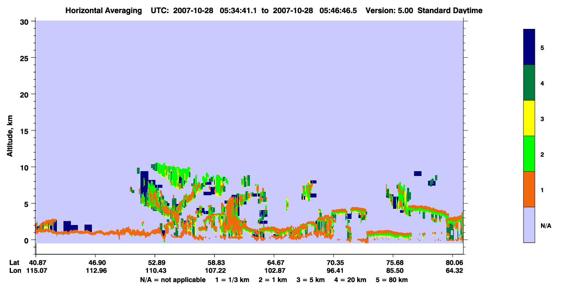
Task: Click the colorbar label 'N/A'
Action: tap(546, 225)
